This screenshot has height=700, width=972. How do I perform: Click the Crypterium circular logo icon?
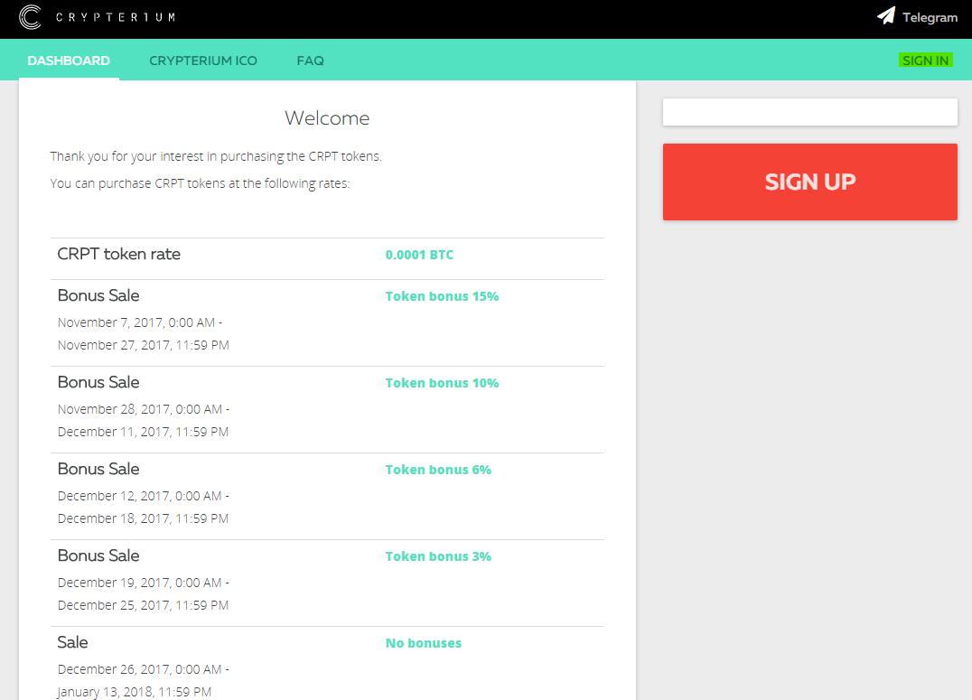point(30,17)
